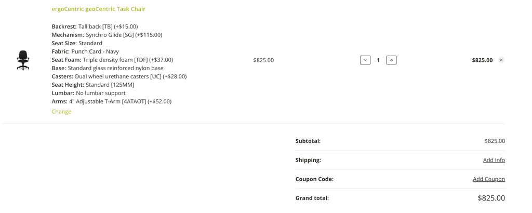Remove the task chair from cart
The image size is (532, 213).
[501, 60]
